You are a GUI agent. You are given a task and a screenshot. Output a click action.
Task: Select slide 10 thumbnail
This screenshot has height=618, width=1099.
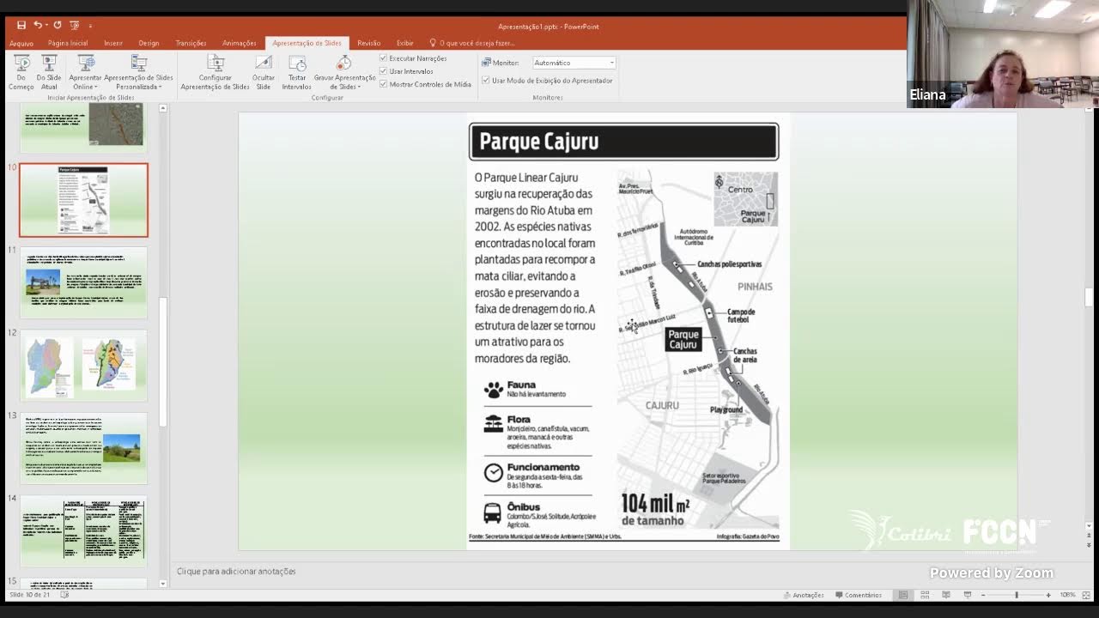[x=83, y=200]
